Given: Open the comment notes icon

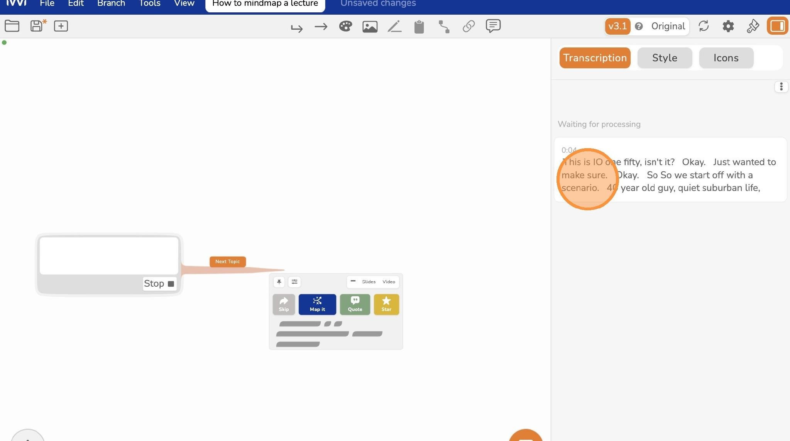Looking at the screenshot, I should pos(493,26).
